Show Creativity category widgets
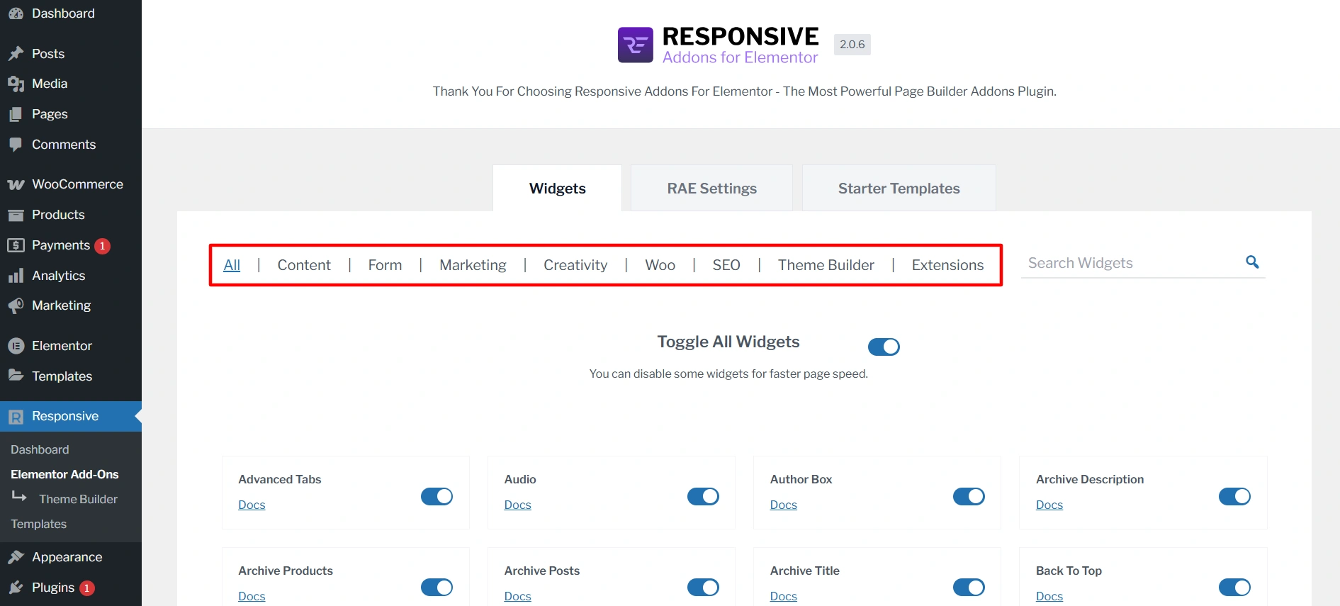 coord(575,265)
